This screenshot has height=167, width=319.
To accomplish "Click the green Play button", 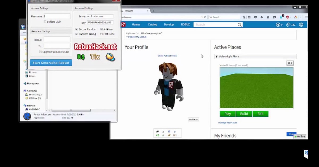I will [x=228, y=114].
